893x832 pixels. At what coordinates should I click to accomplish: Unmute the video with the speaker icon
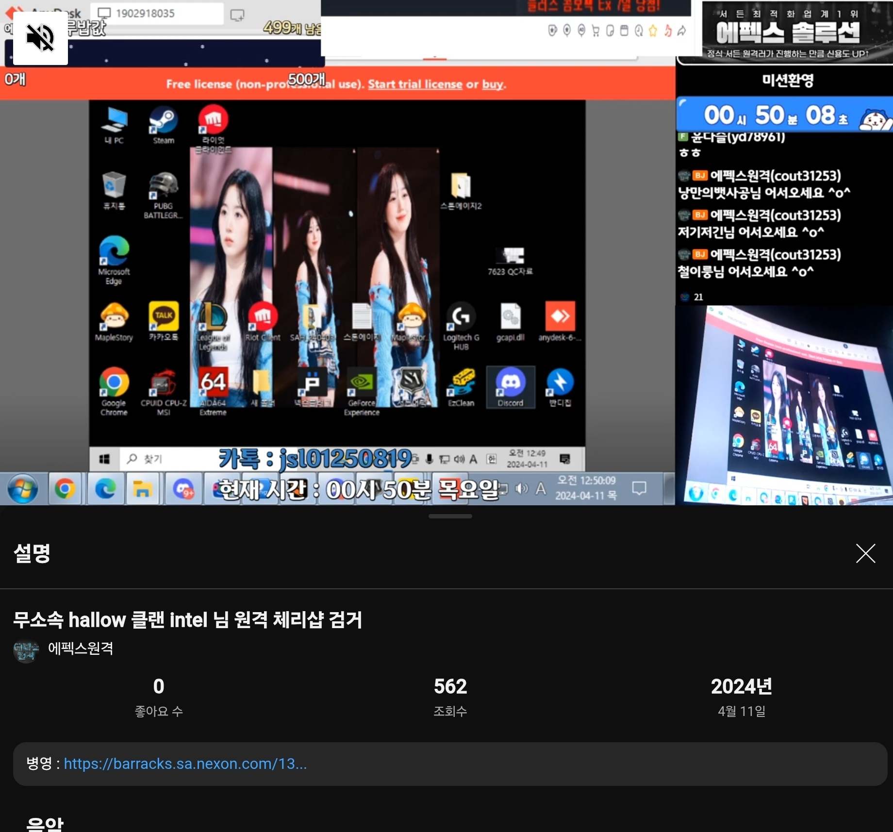(40, 38)
